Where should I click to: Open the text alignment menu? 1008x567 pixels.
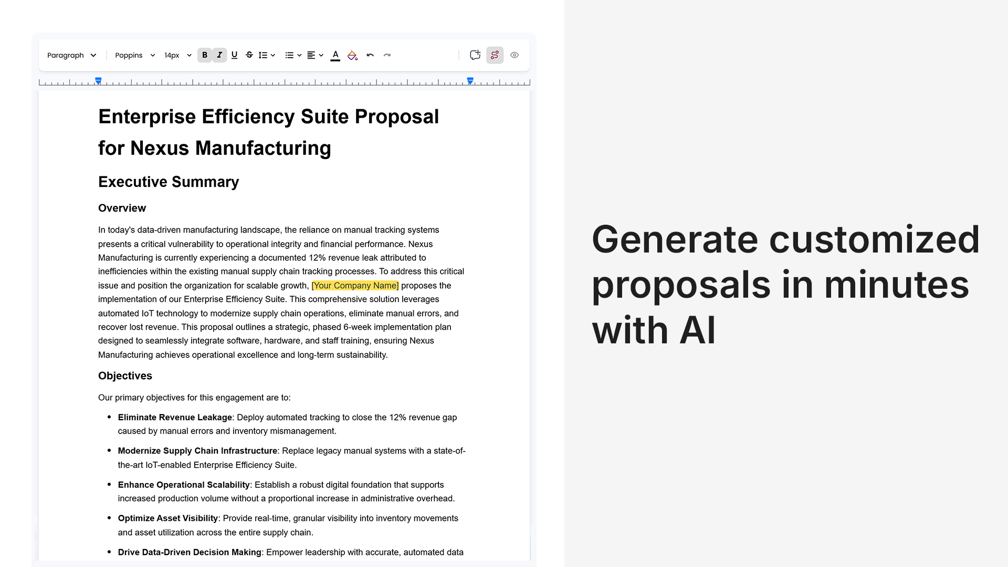(314, 55)
